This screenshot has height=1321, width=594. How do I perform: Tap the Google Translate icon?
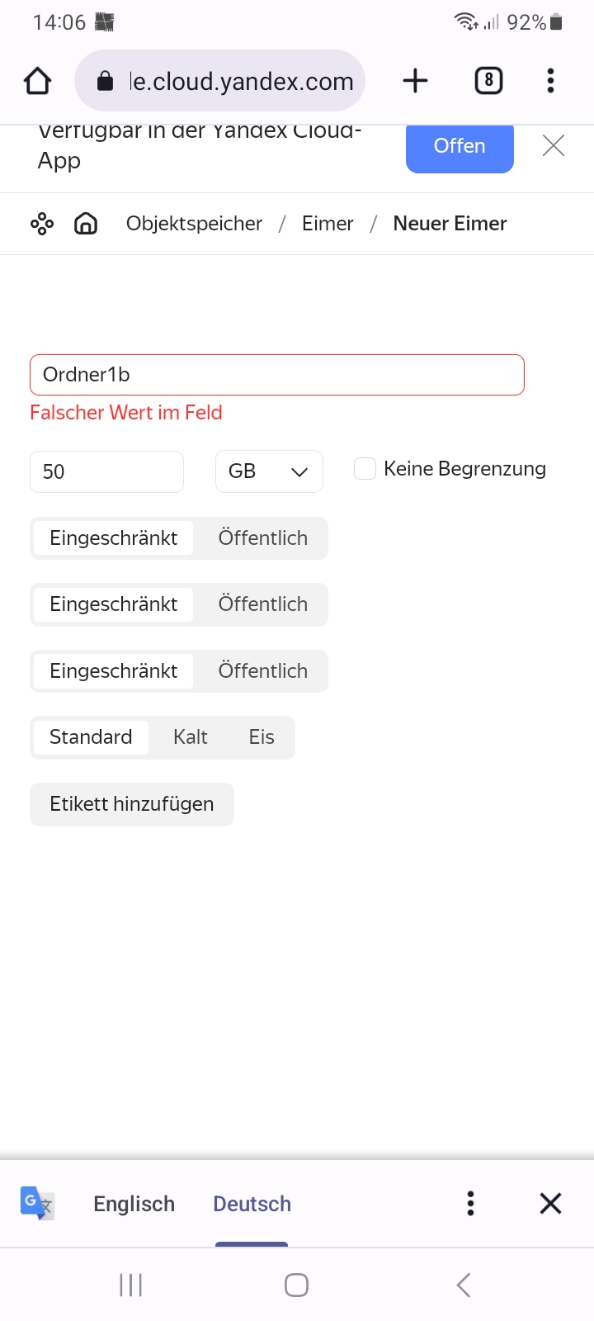(36, 1203)
